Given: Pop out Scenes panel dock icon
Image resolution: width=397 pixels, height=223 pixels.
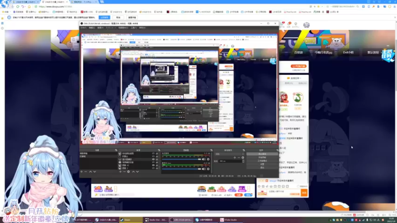Looking at the screenshot, I should coord(116,150).
